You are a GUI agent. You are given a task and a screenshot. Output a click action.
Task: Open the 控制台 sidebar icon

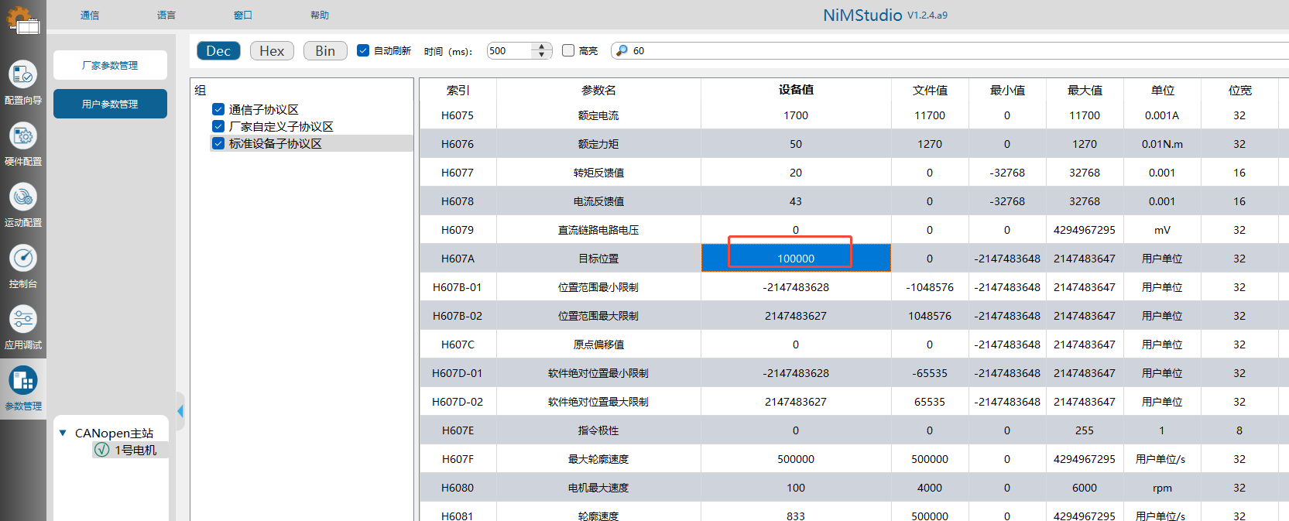point(23,259)
